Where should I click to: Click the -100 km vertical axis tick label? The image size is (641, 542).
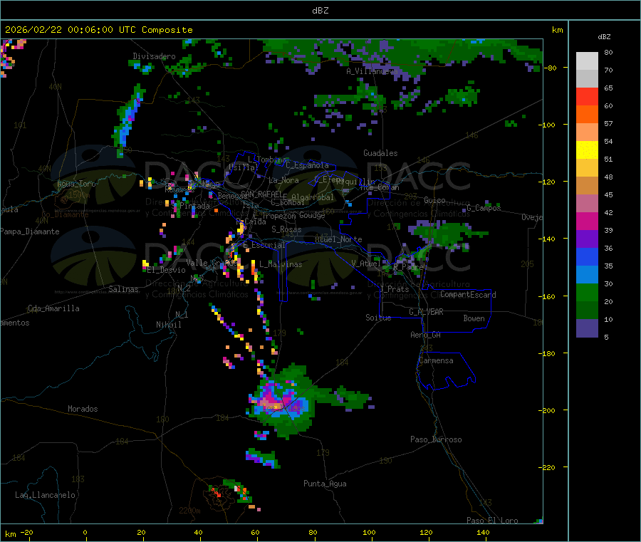pyautogui.click(x=548, y=125)
